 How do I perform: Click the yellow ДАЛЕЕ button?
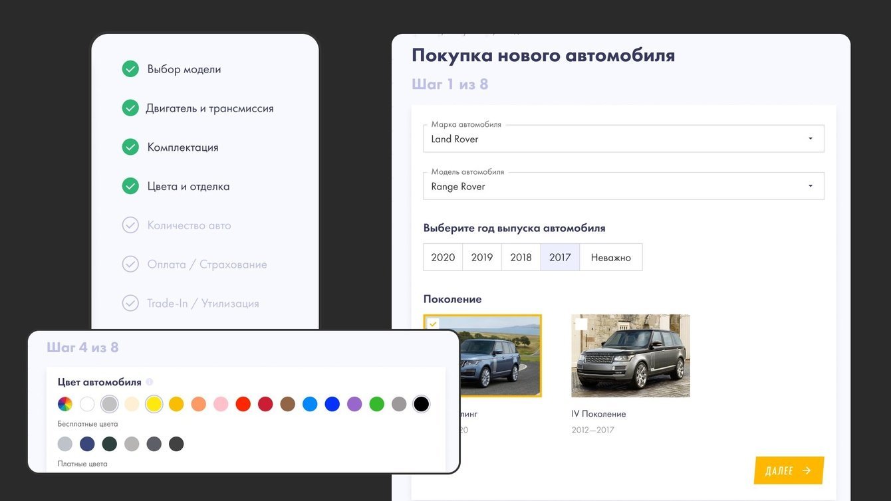789,470
